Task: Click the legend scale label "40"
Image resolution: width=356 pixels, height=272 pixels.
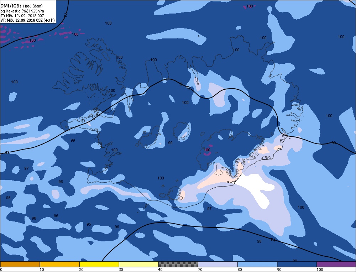Action: point(160,270)
